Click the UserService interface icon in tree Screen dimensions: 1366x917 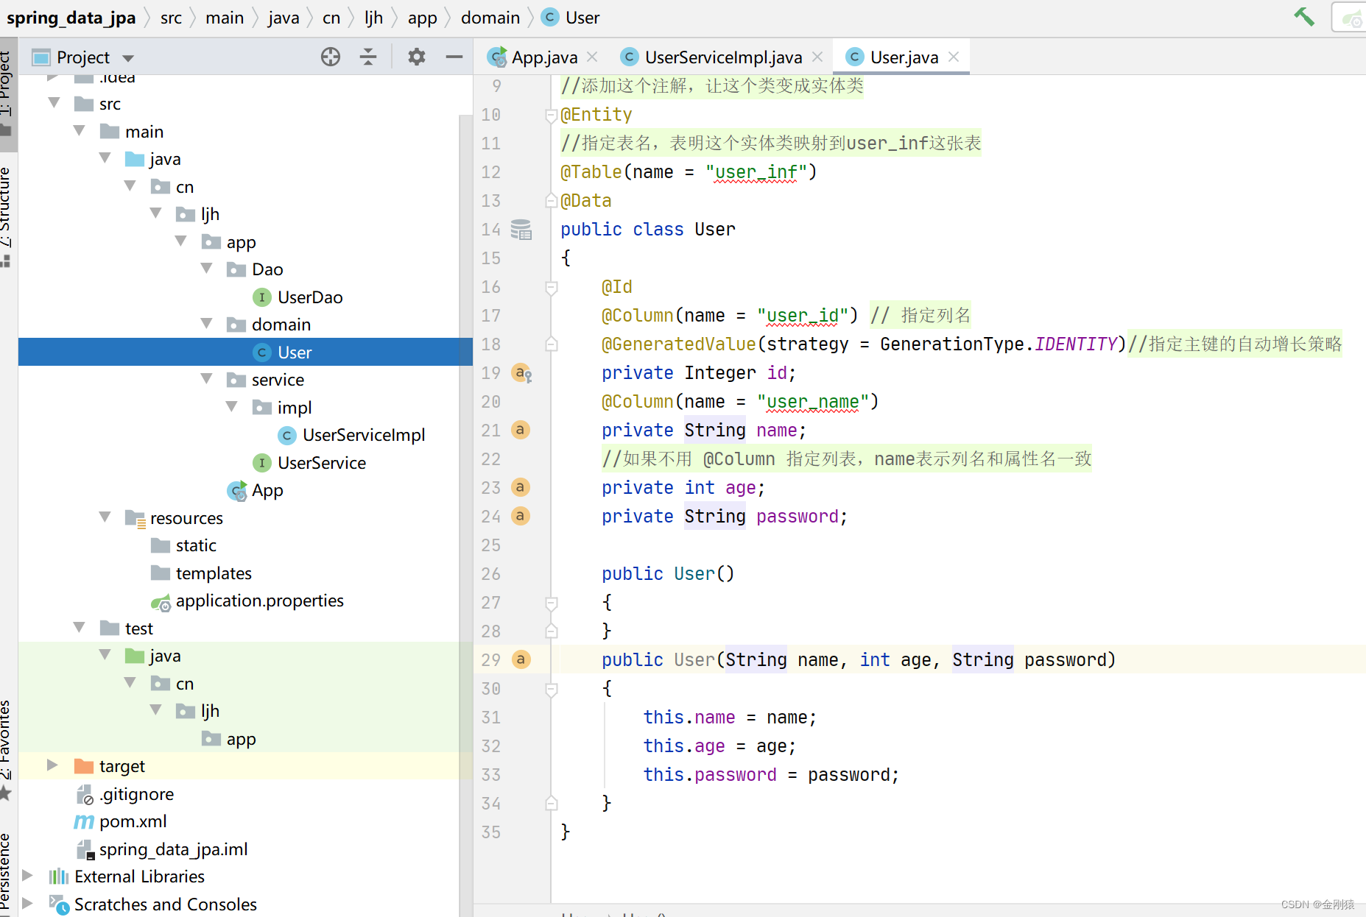(261, 463)
